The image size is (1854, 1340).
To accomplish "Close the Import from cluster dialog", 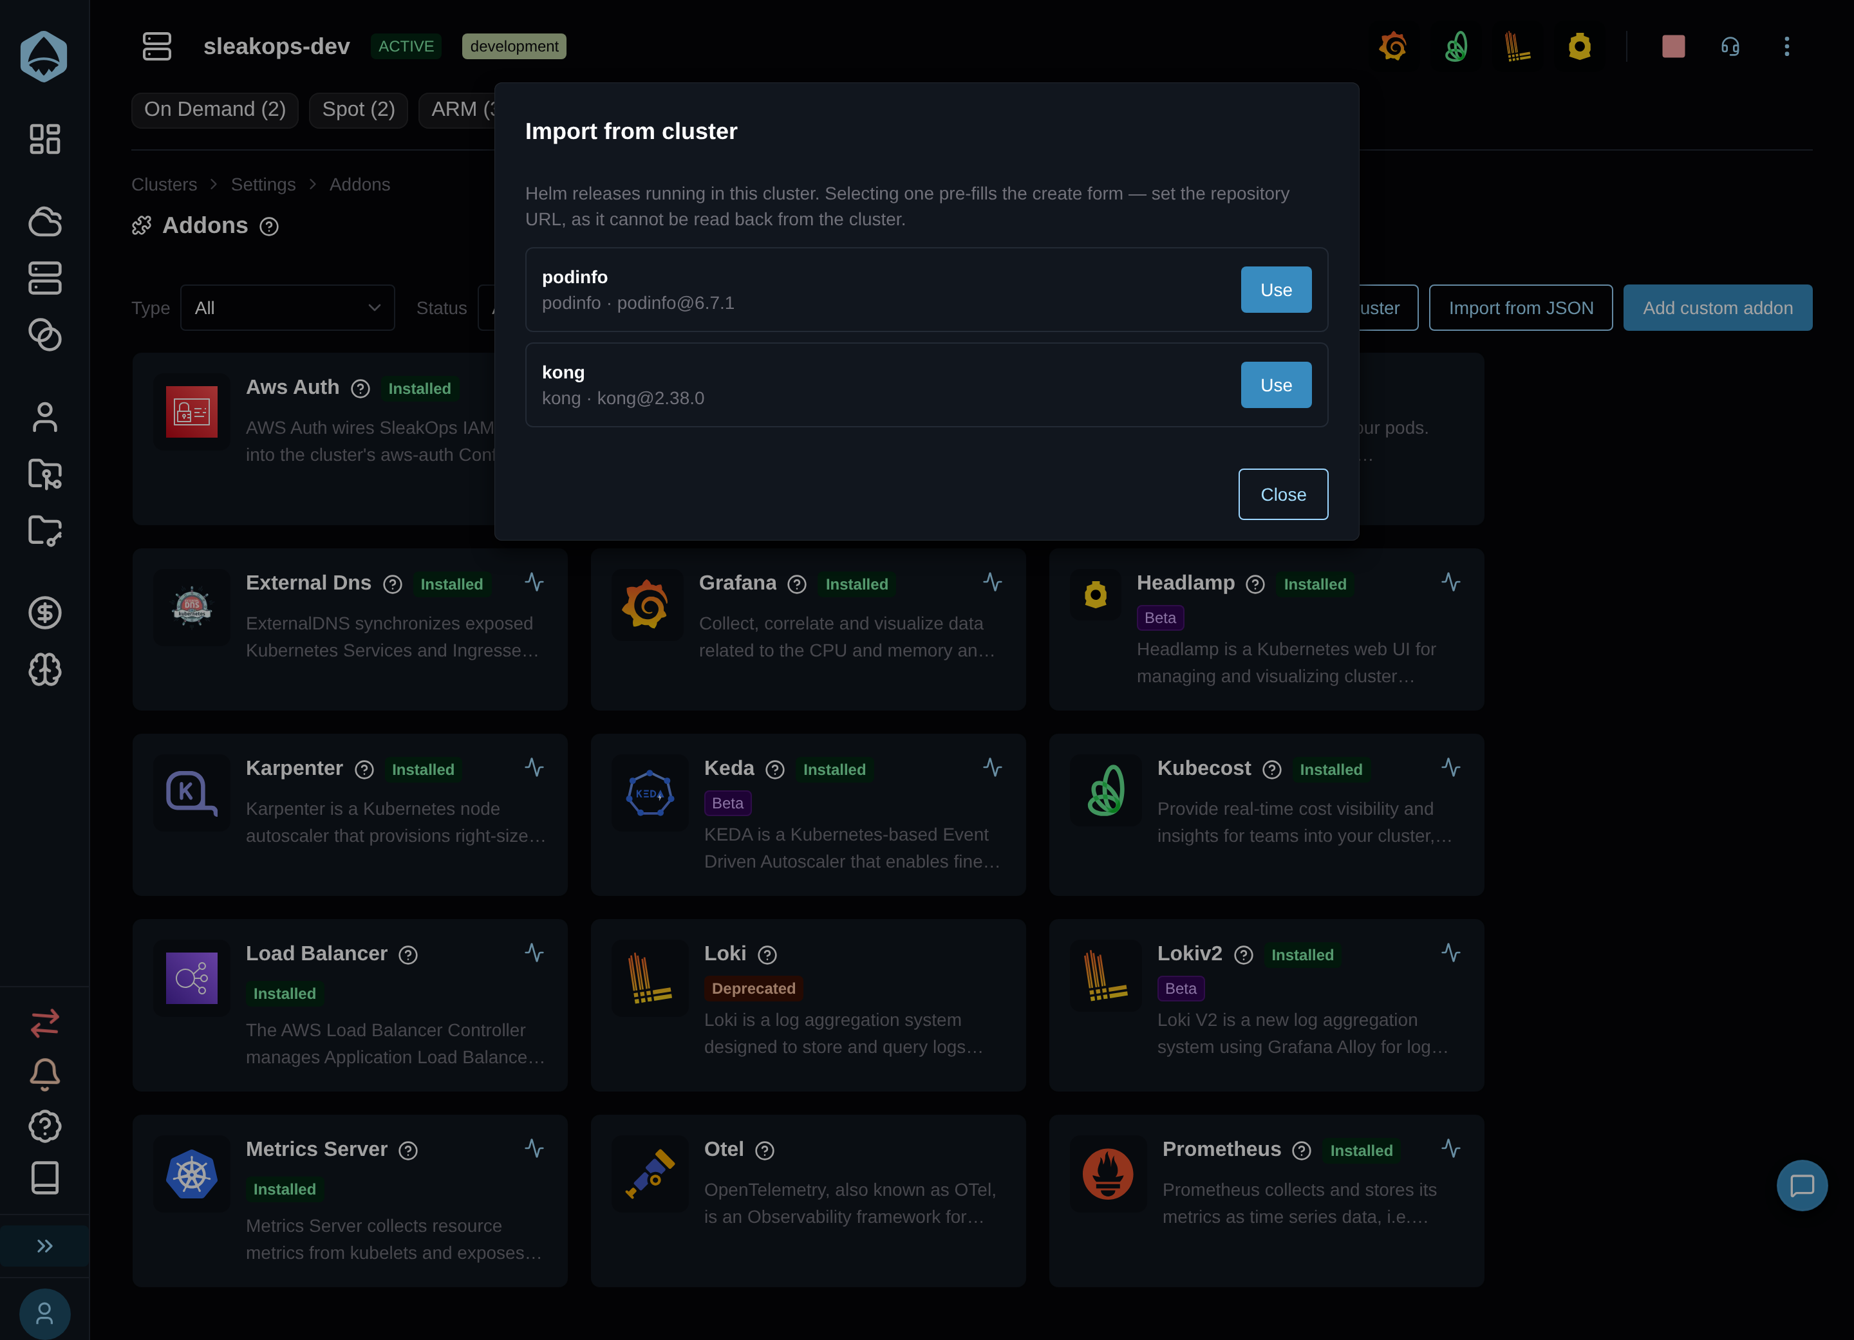I will tap(1282, 494).
